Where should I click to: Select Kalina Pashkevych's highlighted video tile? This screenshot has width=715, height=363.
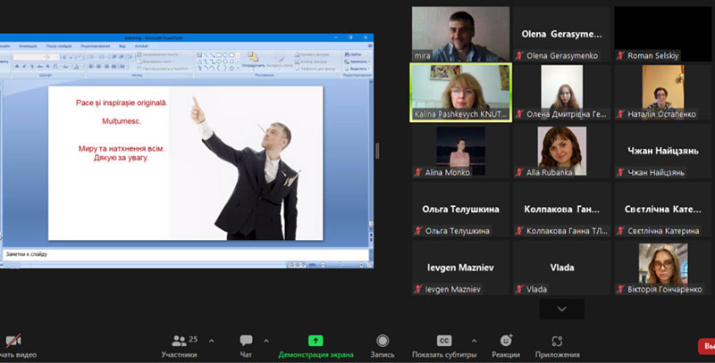click(x=460, y=93)
